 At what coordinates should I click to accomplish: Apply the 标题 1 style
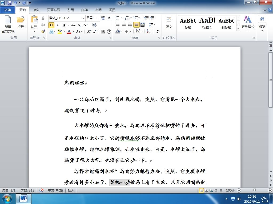207,23
